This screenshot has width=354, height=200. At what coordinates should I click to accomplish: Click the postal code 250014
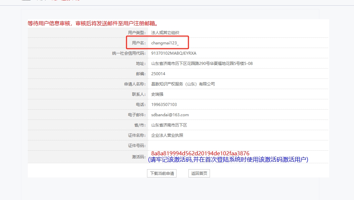[x=158, y=74]
